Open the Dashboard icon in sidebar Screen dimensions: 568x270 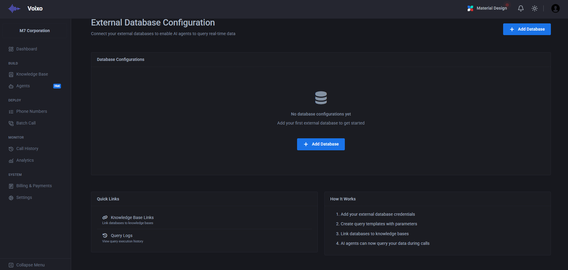point(11,49)
